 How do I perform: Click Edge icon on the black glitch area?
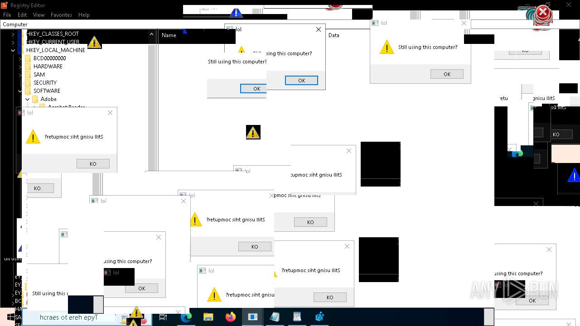coord(517,154)
